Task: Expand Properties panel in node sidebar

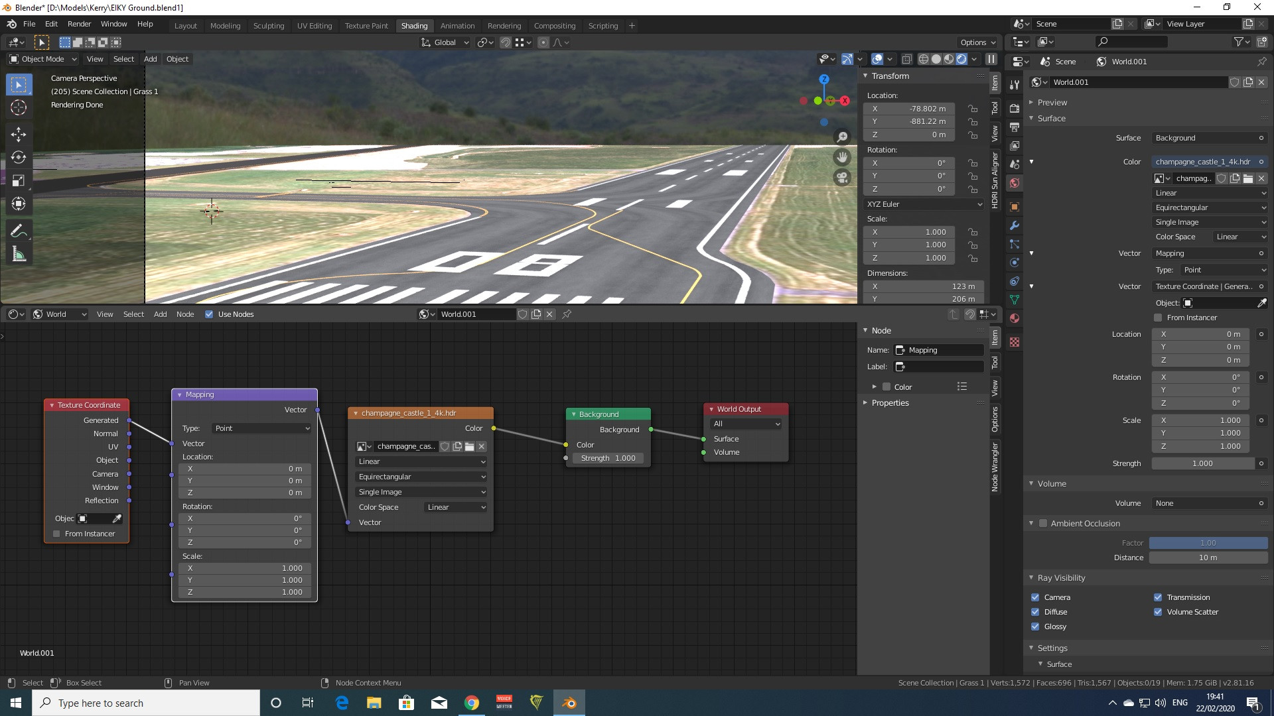Action: [x=890, y=403]
